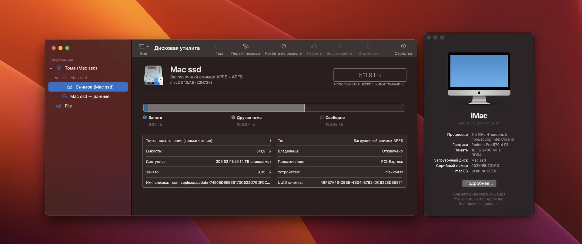Select Тома (Mac ssd) container row
Viewport: 582px width, 244px height.
pyautogui.click(x=88, y=68)
